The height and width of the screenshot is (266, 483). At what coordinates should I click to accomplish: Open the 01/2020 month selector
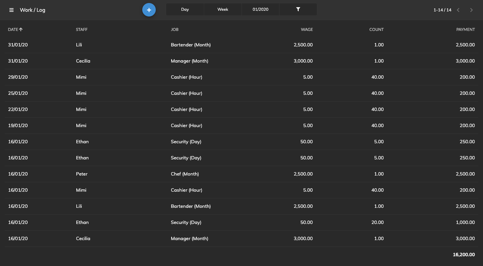[x=260, y=9]
